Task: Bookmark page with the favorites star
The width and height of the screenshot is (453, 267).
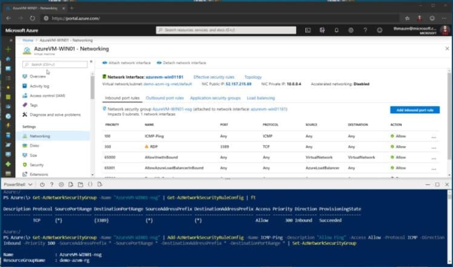Action: (x=407, y=18)
